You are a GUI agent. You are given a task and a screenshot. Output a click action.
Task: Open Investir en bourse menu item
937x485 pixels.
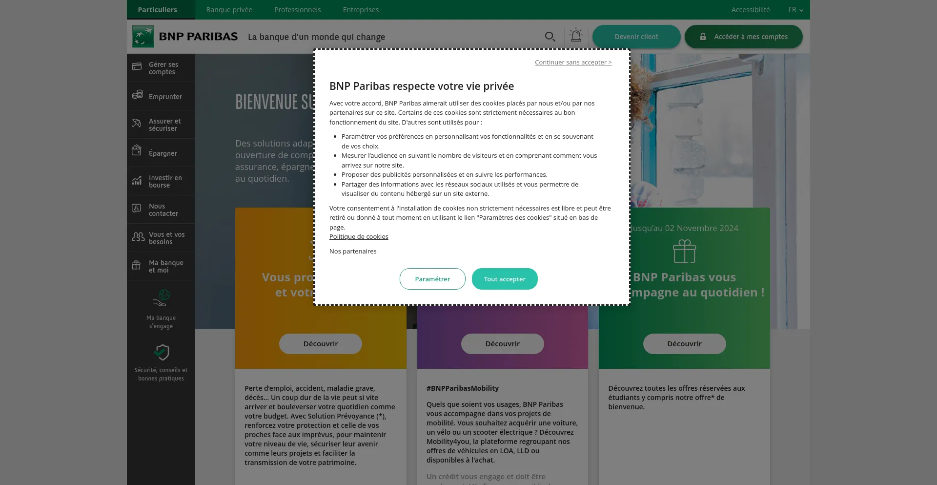161,181
